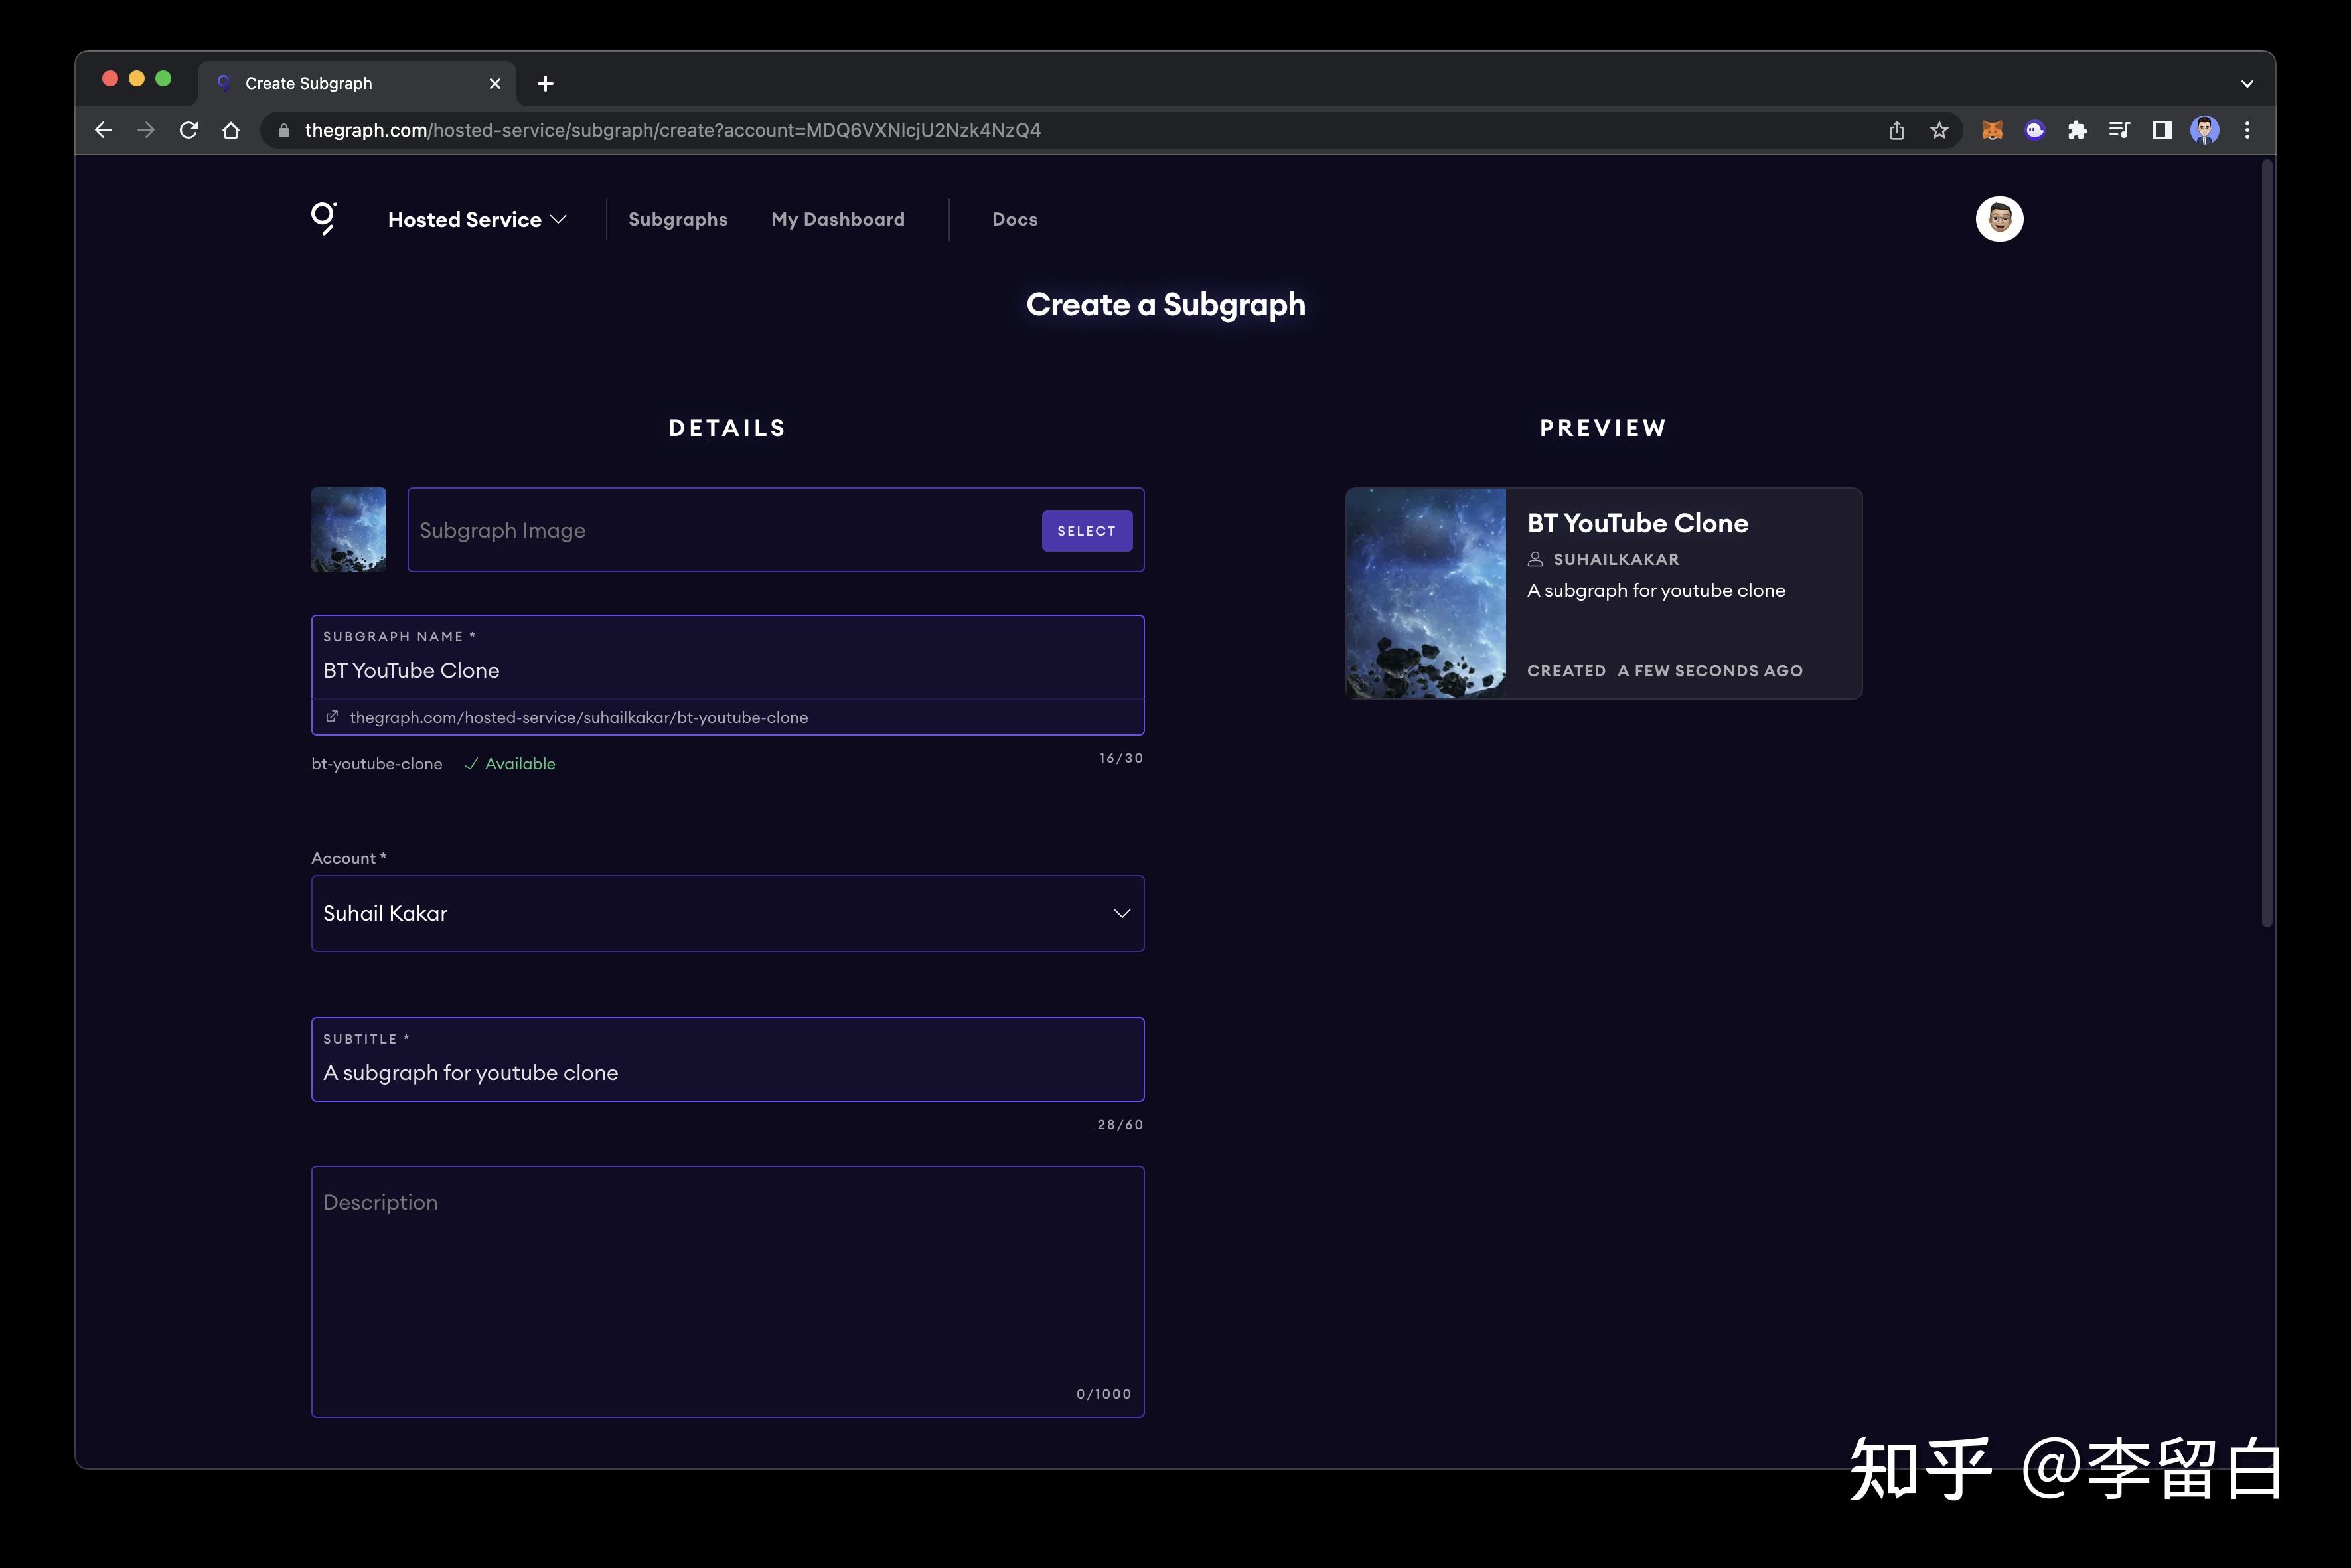The height and width of the screenshot is (1568, 2351).
Task: Open the Chrome three-dot menu
Action: (2248, 130)
